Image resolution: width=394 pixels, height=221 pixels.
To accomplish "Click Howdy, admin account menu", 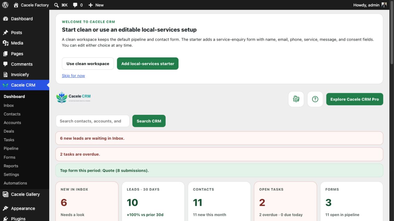I will (370, 5).
